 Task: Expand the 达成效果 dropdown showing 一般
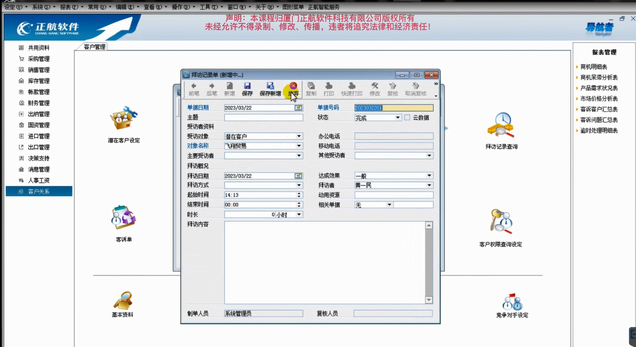tap(430, 176)
